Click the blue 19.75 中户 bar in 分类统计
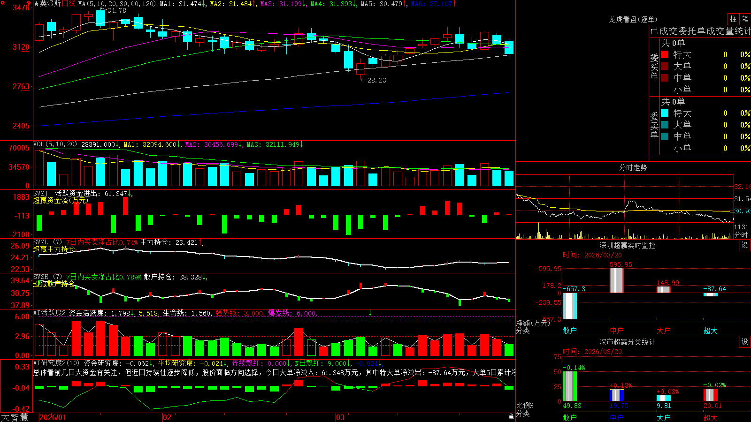 point(617,395)
